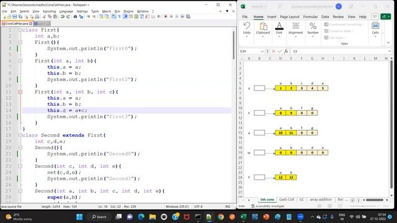Image resolution: width=397 pixels, height=223 pixels.
Task: Open Notepad++ Plugins menu
Action: [128, 11]
